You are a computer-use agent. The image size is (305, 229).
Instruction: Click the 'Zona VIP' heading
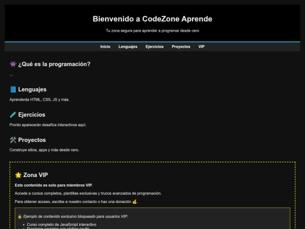coord(36,175)
